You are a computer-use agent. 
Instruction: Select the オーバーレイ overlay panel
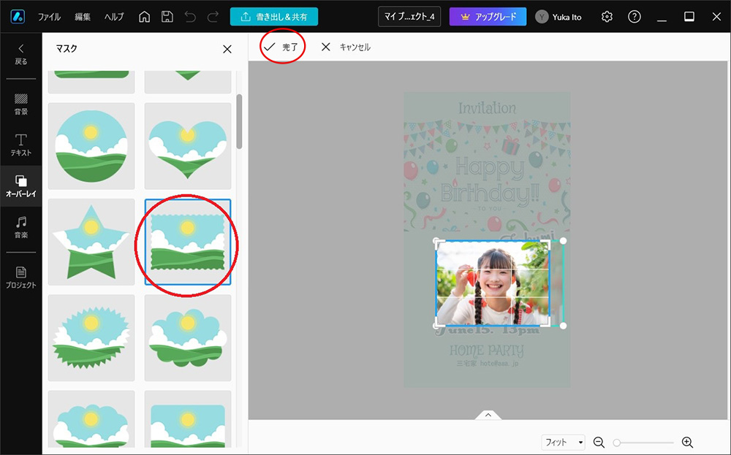21,186
